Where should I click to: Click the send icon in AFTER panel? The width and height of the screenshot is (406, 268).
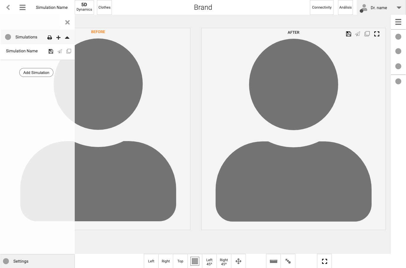[358, 34]
